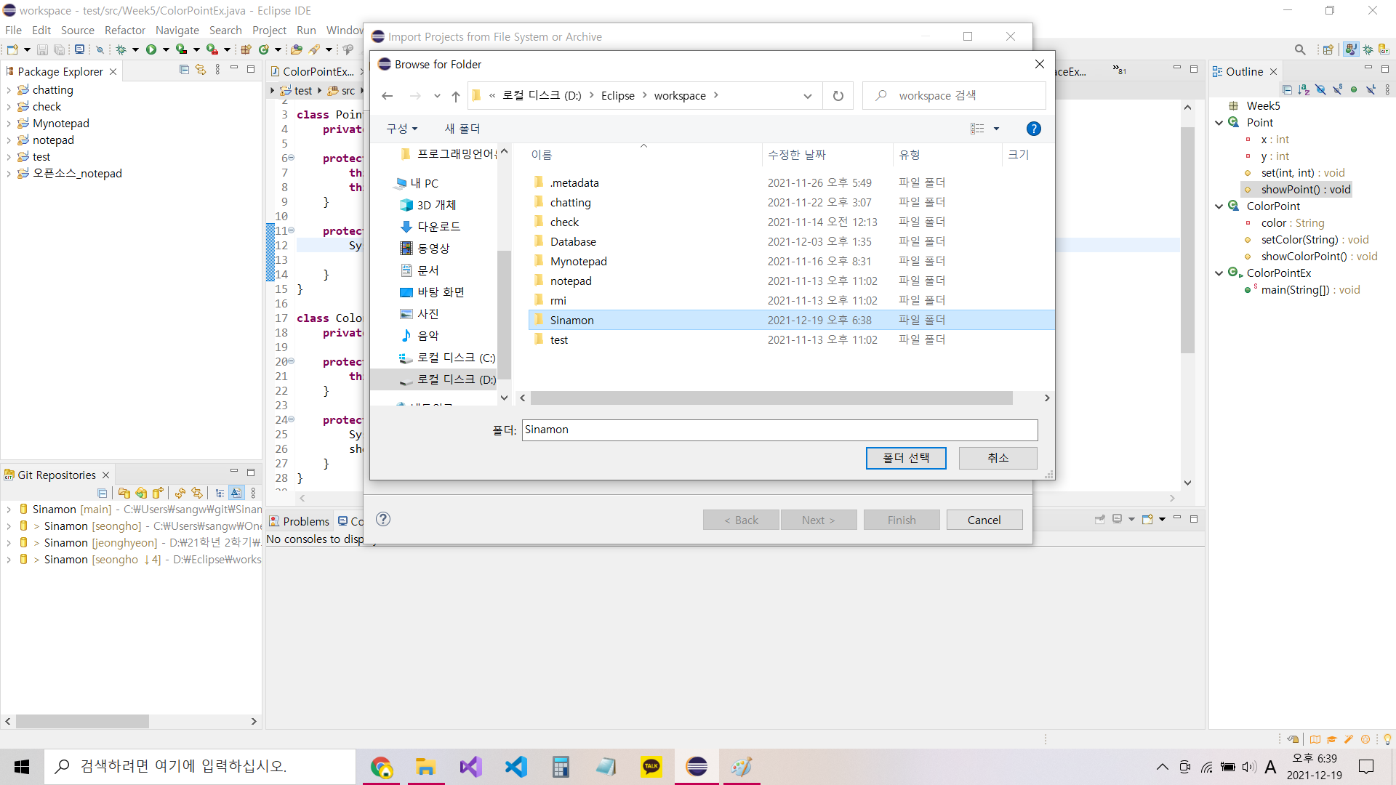Image resolution: width=1396 pixels, height=785 pixels.
Task: Expand the chatting project tree node
Action: tap(9, 90)
